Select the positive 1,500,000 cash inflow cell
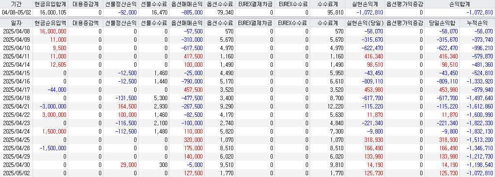 click(x=50, y=132)
